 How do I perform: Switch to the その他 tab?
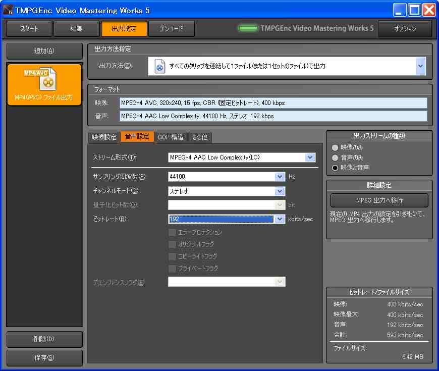[200, 137]
